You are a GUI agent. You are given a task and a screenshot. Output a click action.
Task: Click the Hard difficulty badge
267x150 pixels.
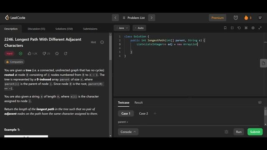[9, 53]
